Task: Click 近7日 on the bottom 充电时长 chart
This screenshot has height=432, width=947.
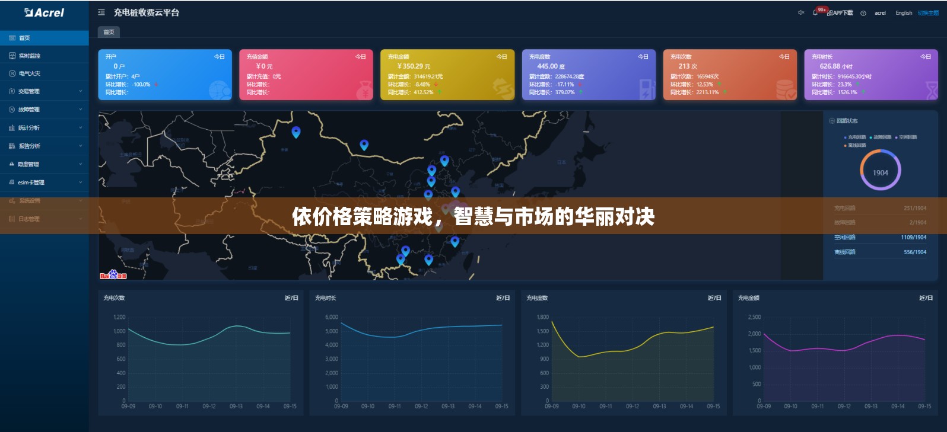Action: (x=503, y=298)
